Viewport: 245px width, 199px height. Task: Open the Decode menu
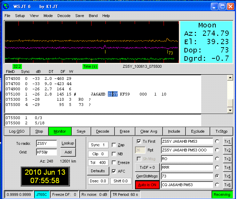64,16
